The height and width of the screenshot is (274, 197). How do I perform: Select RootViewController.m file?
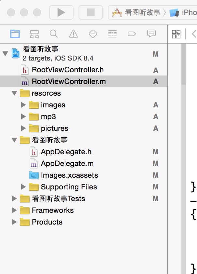[84, 81]
